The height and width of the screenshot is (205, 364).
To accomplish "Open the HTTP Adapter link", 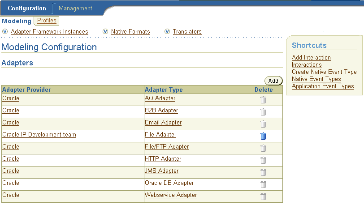I will 163,158.
